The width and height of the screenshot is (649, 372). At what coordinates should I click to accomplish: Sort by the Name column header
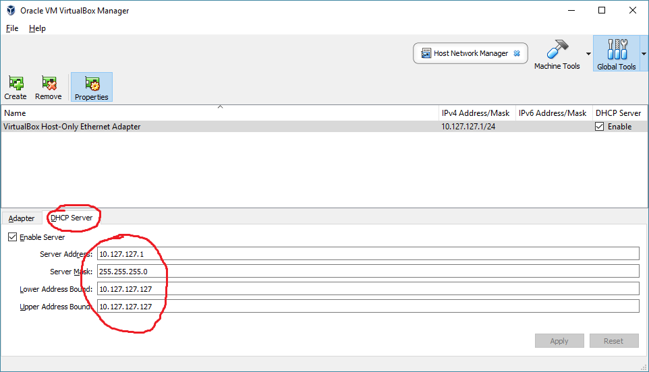pyautogui.click(x=220, y=113)
